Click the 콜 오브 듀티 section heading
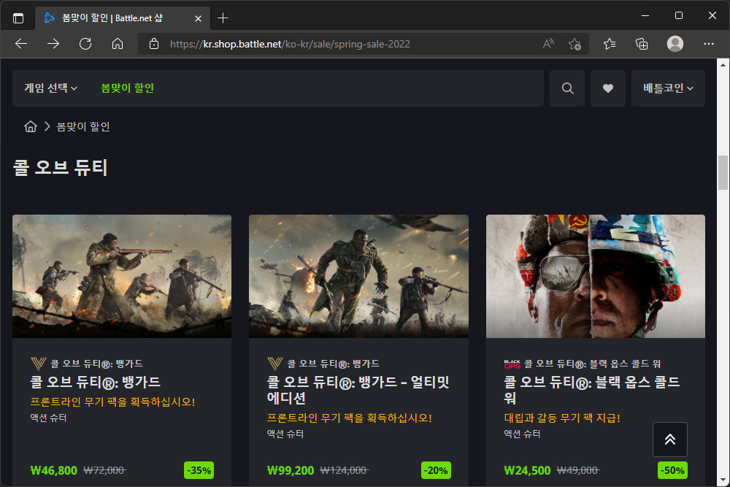The width and height of the screenshot is (730, 487). click(x=60, y=168)
